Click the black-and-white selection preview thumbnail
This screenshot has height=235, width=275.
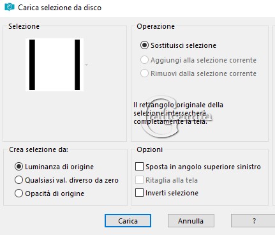pyautogui.click(x=54, y=64)
